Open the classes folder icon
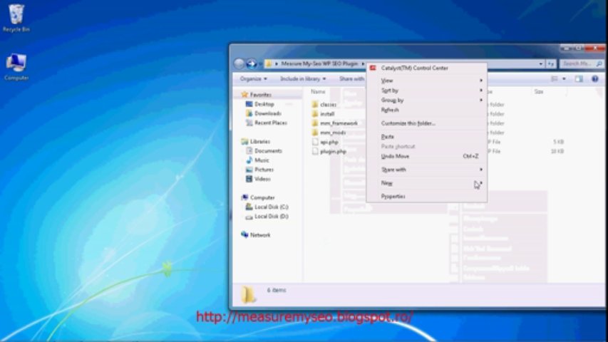Image resolution: width=608 pixels, height=342 pixels. pos(315,105)
